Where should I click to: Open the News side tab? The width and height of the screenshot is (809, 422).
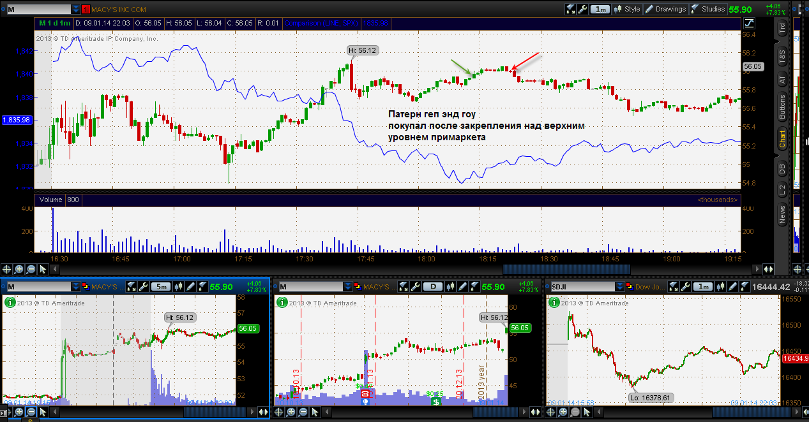tap(782, 215)
